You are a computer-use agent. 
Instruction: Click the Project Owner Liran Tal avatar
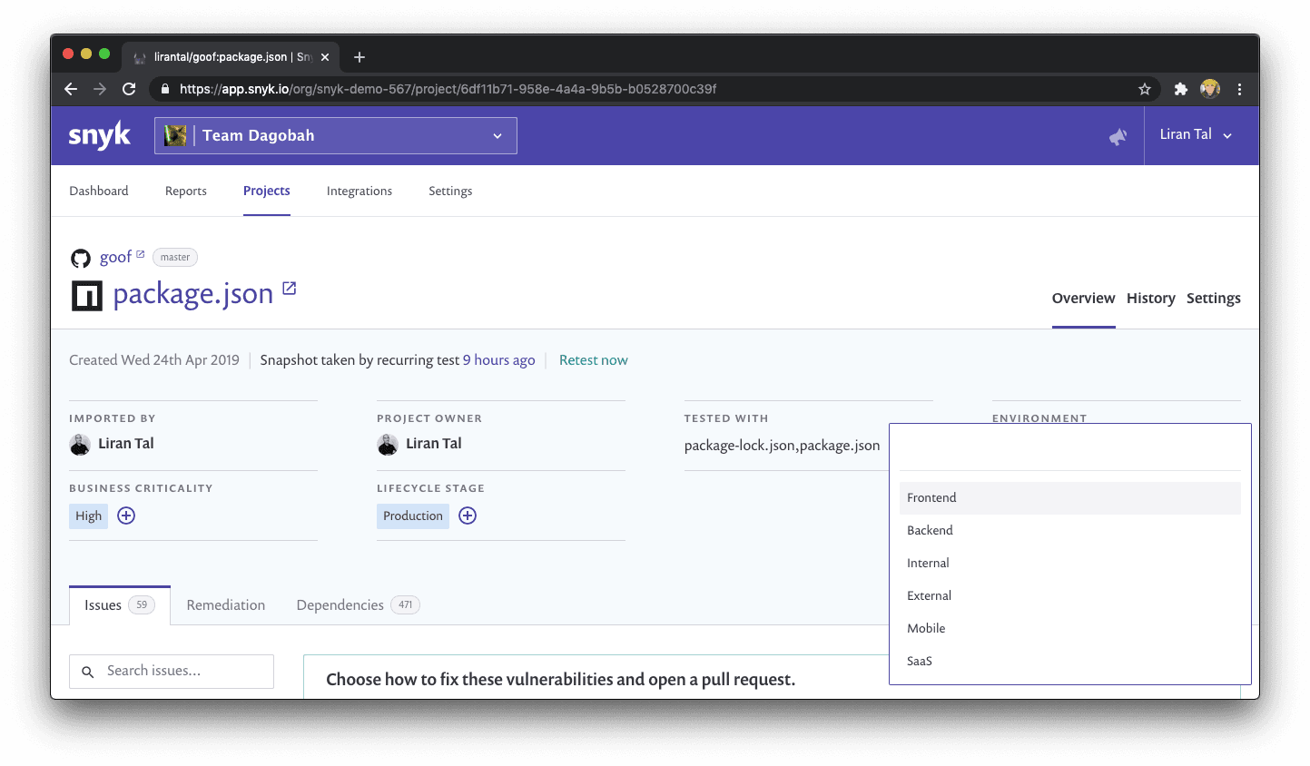coord(388,445)
